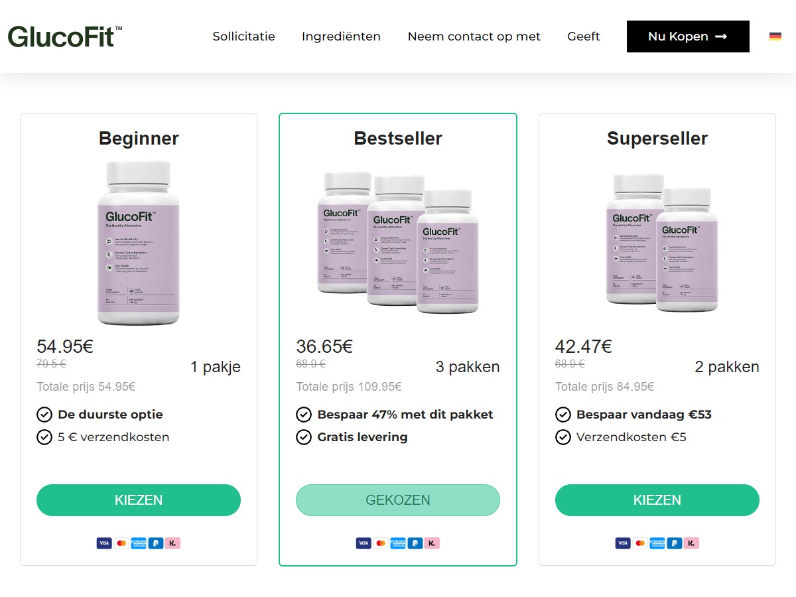Click the American Express icon under Superseller

(x=657, y=543)
